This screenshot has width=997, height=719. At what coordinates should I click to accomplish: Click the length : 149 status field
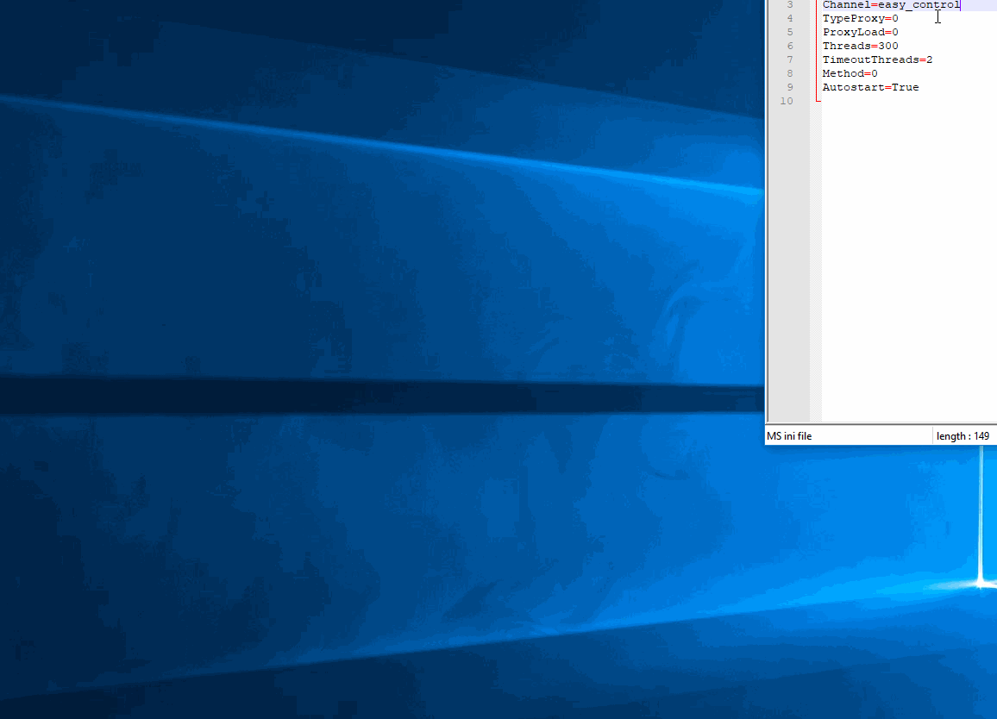click(963, 436)
